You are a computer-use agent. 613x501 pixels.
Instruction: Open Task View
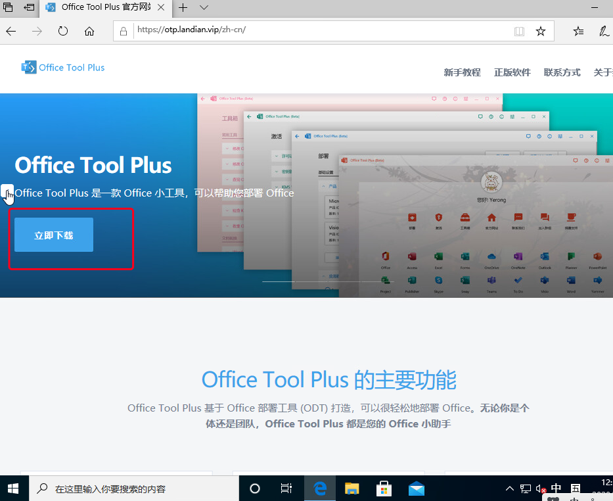(286, 489)
